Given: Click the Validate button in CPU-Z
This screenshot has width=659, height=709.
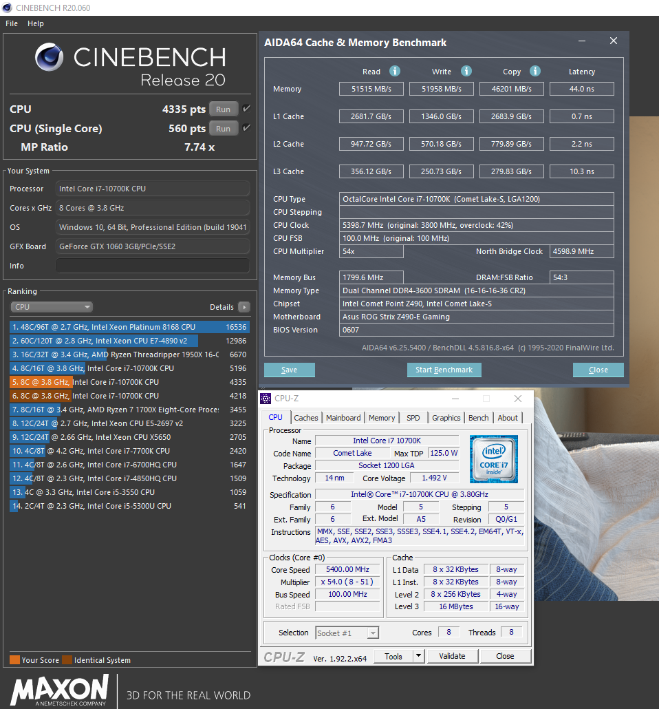Looking at the screenshot, I should [x=452, y=655].
